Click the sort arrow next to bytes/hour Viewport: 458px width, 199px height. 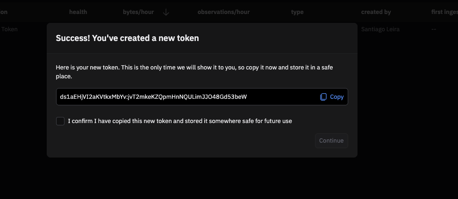tap(166, 12)
